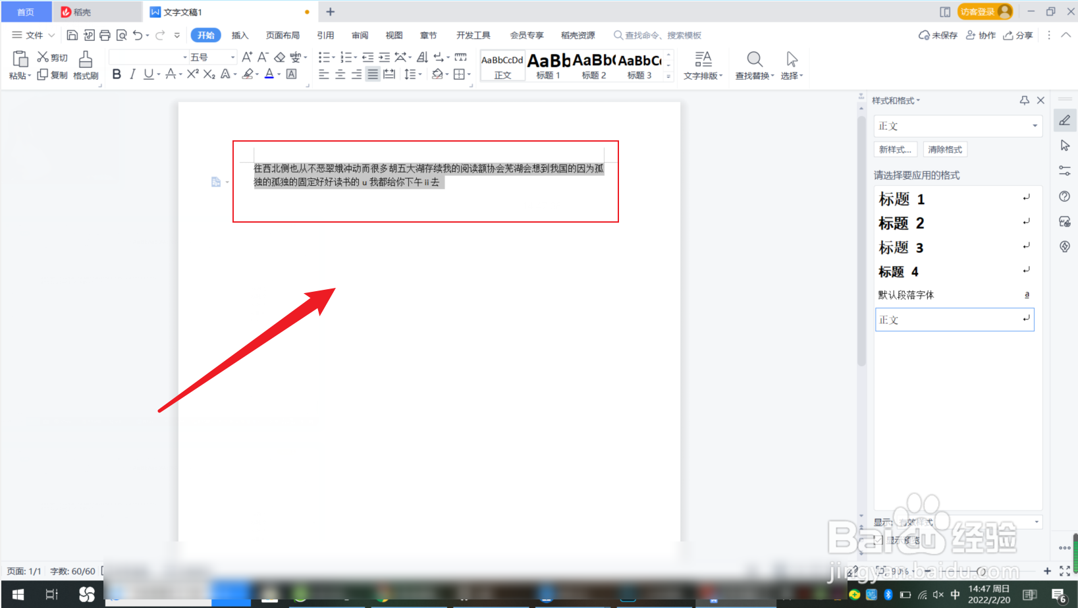Click the 查找替换 button
This screenshot has width=1078, height=608.
pos(755,65)
